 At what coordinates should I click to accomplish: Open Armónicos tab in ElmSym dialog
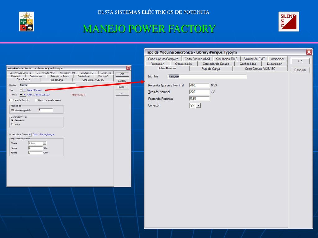point(106,73)
